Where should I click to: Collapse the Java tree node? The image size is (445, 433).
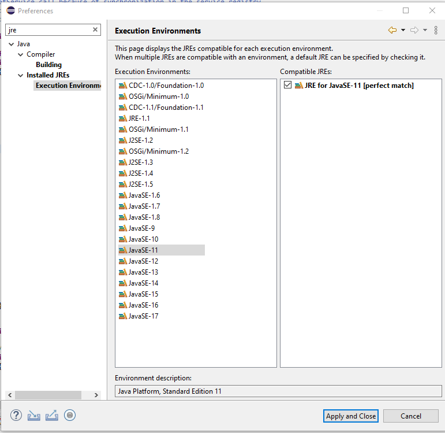pos(12,44)
